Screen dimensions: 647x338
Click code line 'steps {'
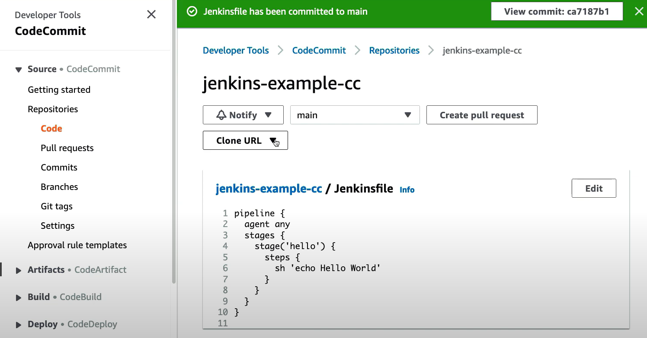[x=282, y=257]
